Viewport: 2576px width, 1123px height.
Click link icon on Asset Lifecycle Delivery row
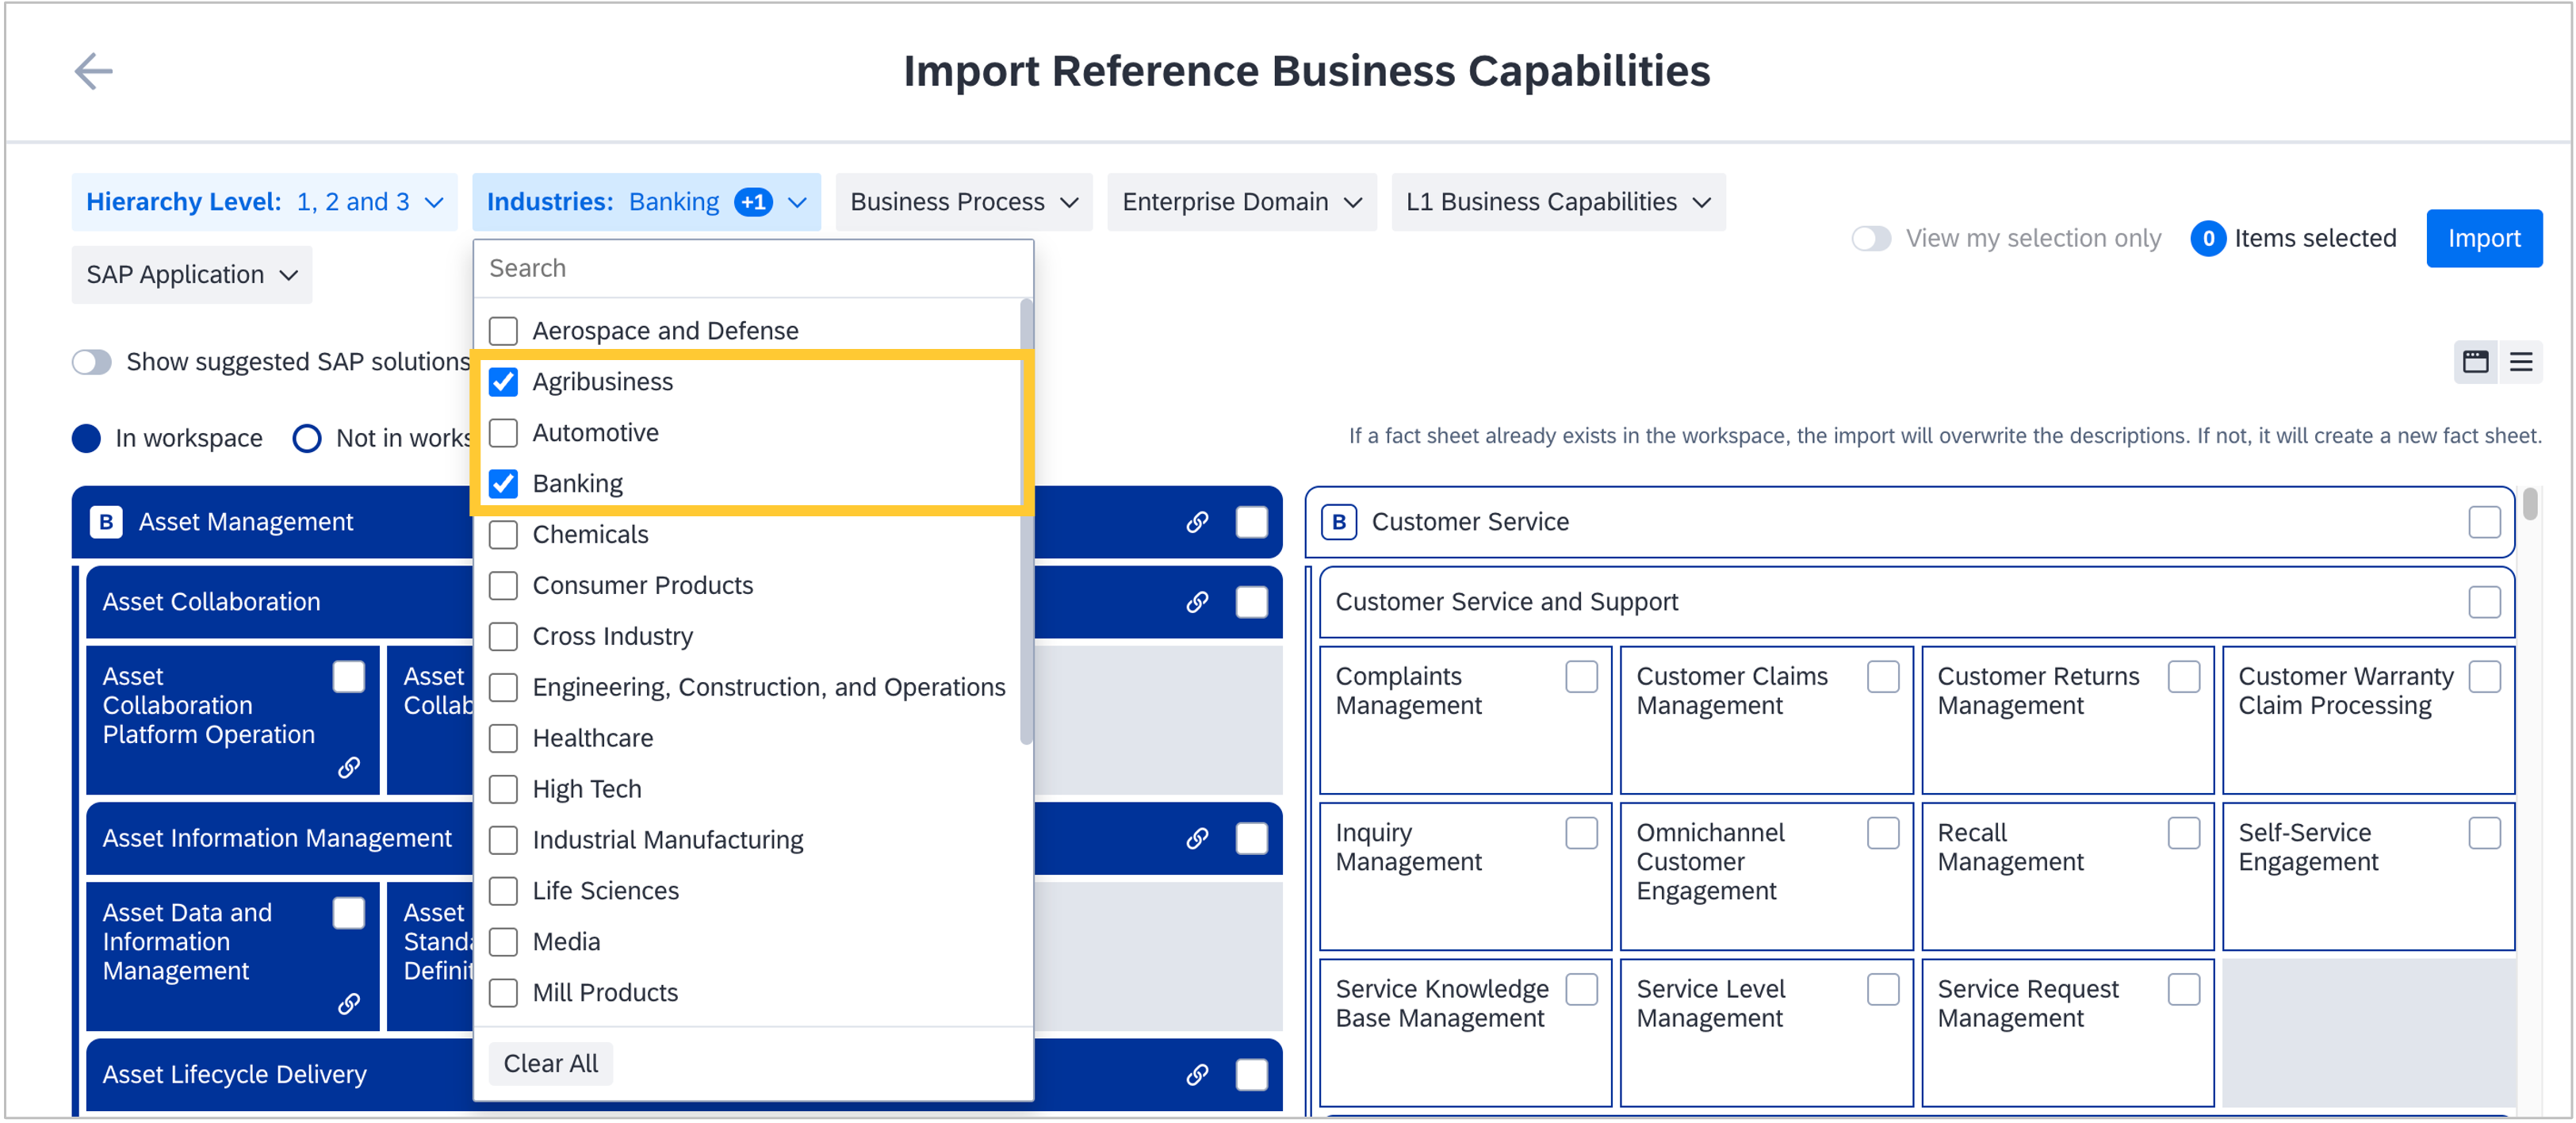[x=1197, y=1074]
